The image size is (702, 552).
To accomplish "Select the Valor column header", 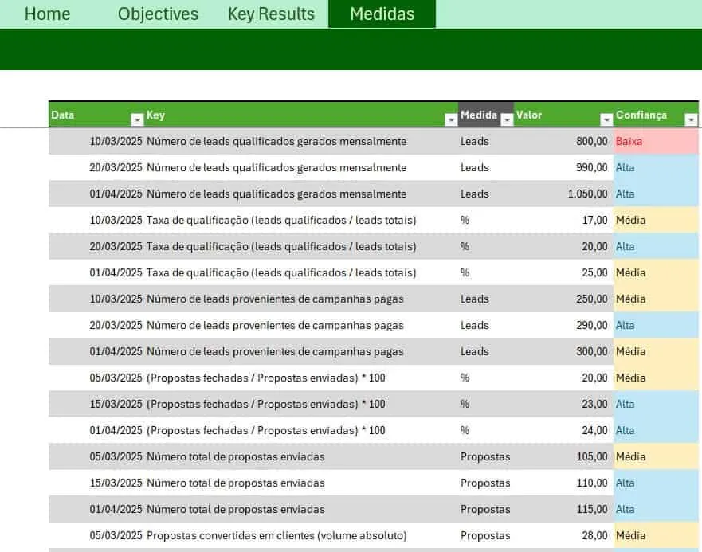I will pos(563,115).
